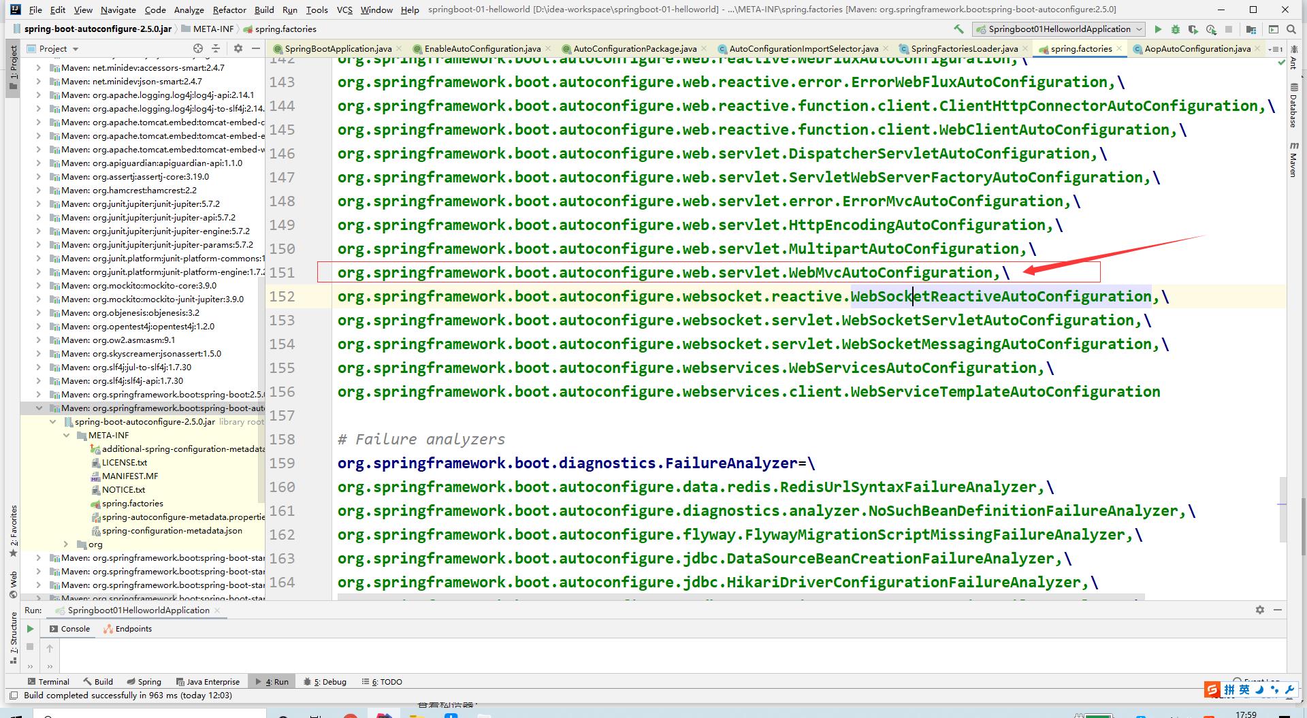The height and width of the screenshot is (718, 1307).
Task: Open Project panel settings gear
Action: click(x=238, y=48)
